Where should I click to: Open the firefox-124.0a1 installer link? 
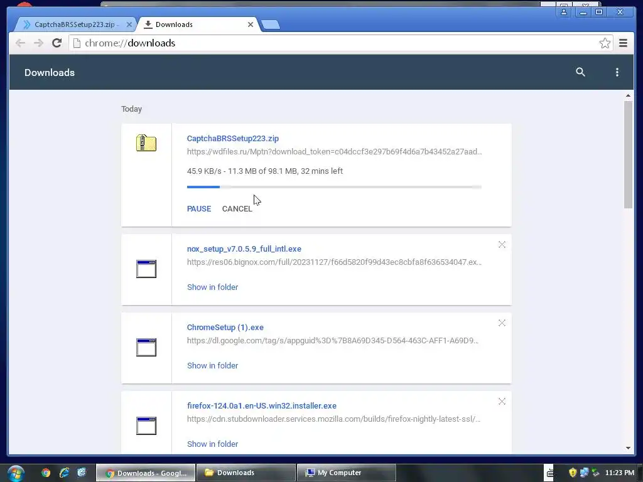[x=262, y=406]
